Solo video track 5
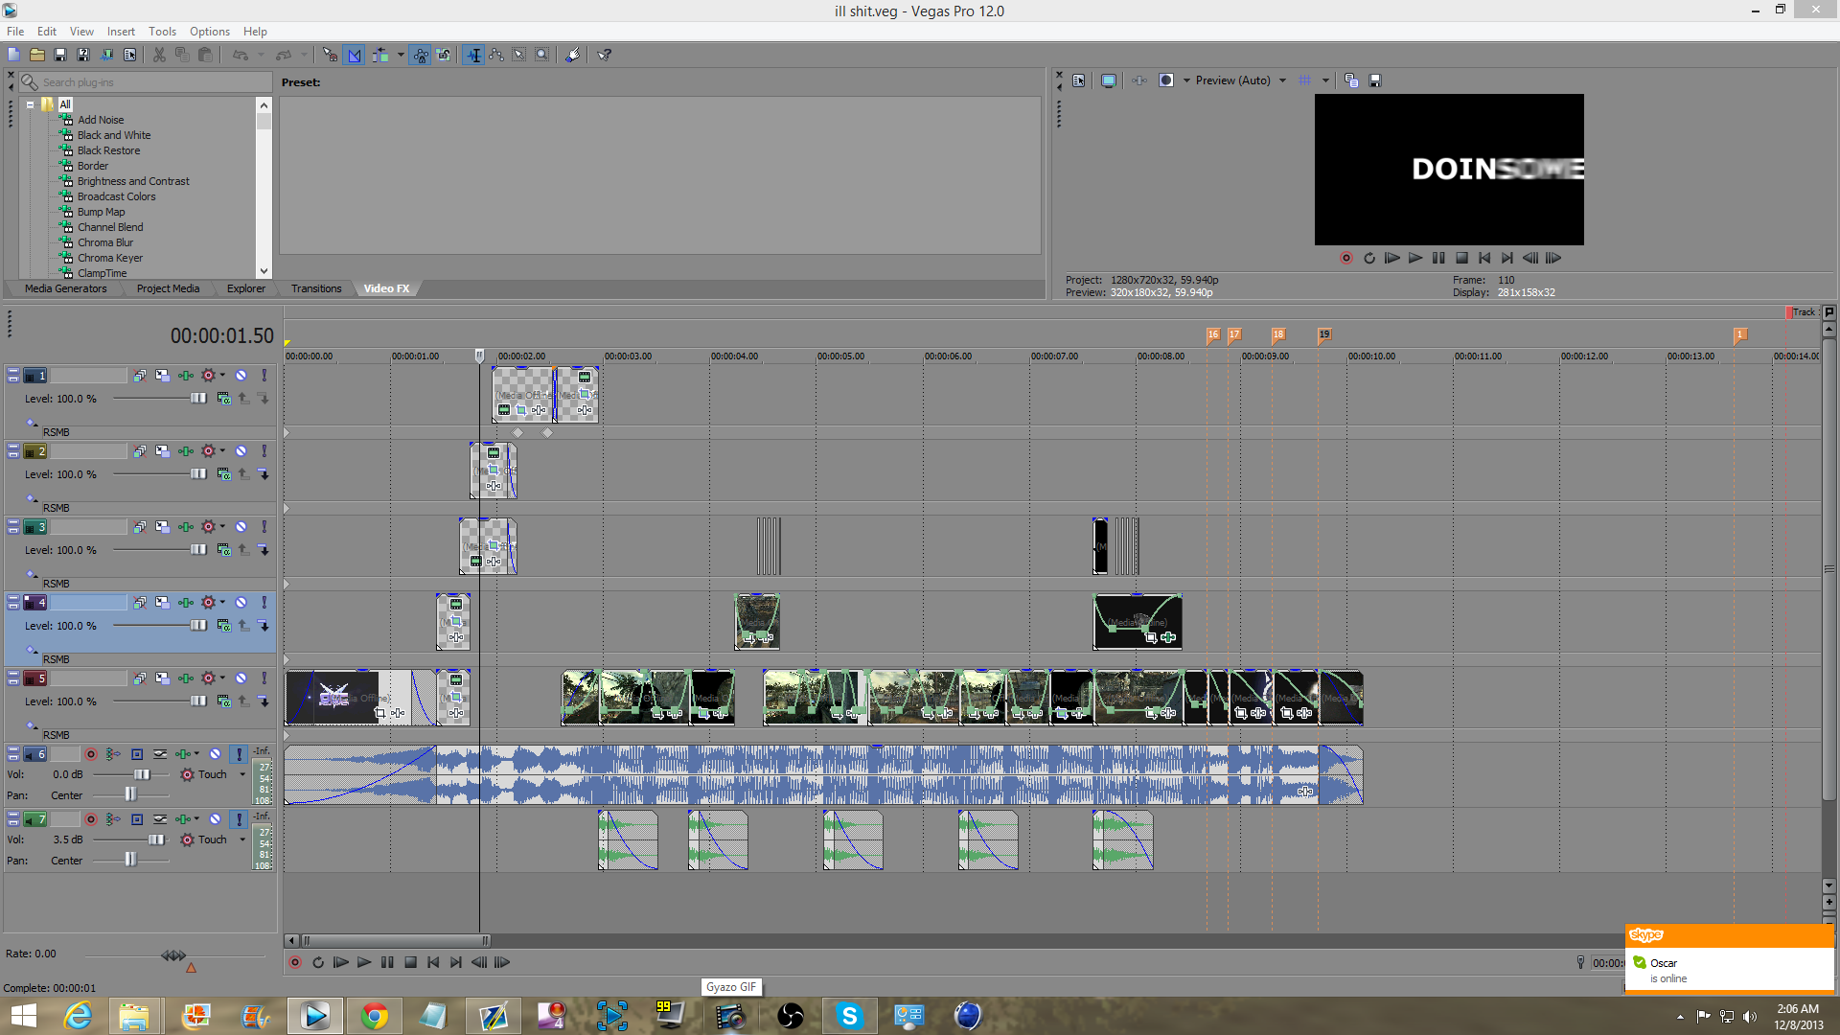This screenshot has width=1840, height=1035. [x=264, y=678]
